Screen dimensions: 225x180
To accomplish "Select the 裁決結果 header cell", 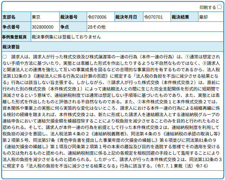I will pyautogui.click(x=180, y=17).
